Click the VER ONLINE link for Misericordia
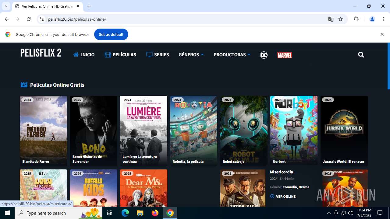390x219 pixels. click(x=283, y=196)
